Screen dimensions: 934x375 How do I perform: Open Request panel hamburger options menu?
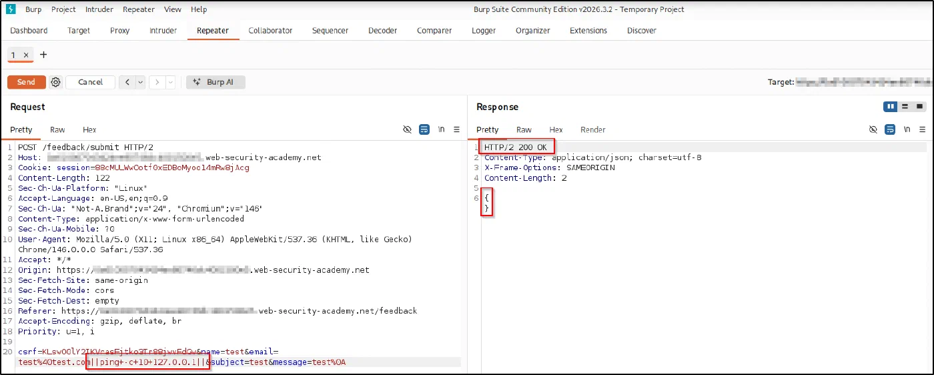tap(457, 129)
